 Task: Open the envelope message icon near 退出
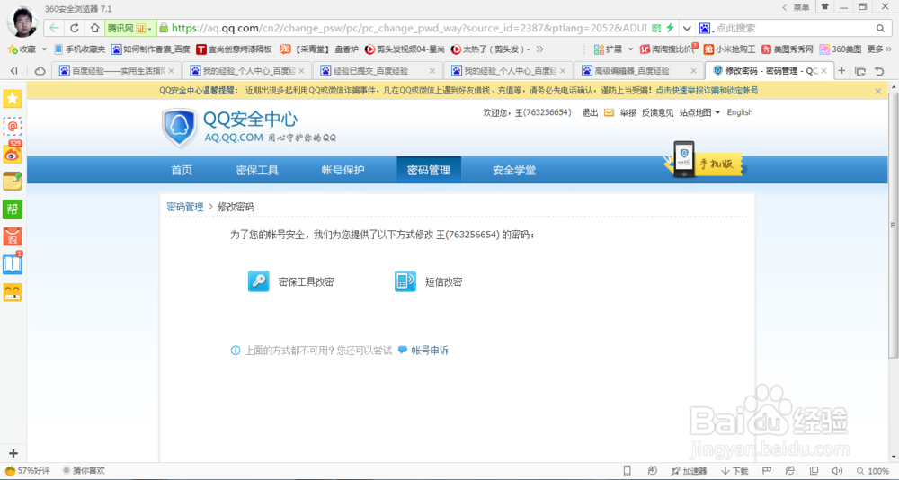609,113
